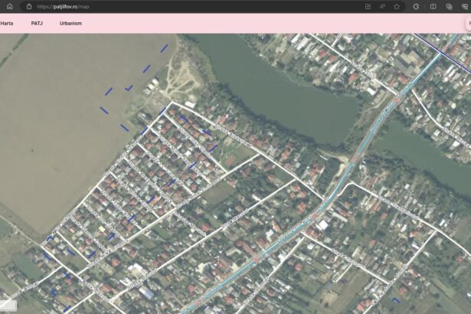Open the browser extensions icon at far right
This screenshot has width=471, height=314.
pos(465,6)
